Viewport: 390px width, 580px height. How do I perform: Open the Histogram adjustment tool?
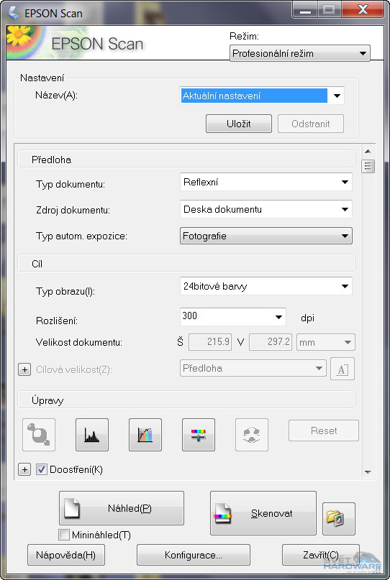pyautogui.click(x=92, y=435)
